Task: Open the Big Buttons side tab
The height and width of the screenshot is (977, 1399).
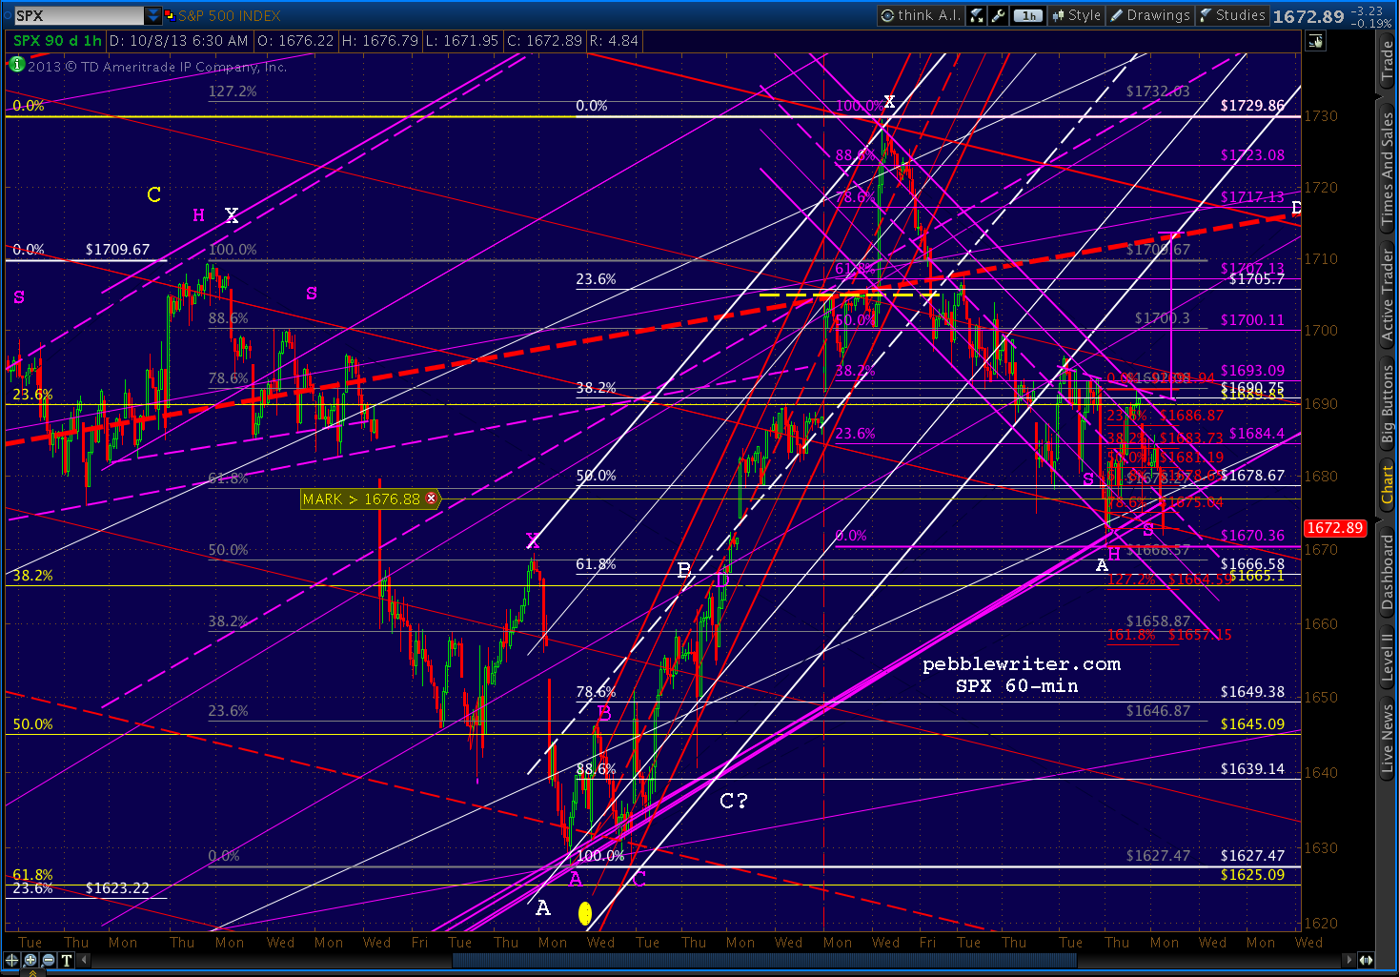Action: [1387, 405]
